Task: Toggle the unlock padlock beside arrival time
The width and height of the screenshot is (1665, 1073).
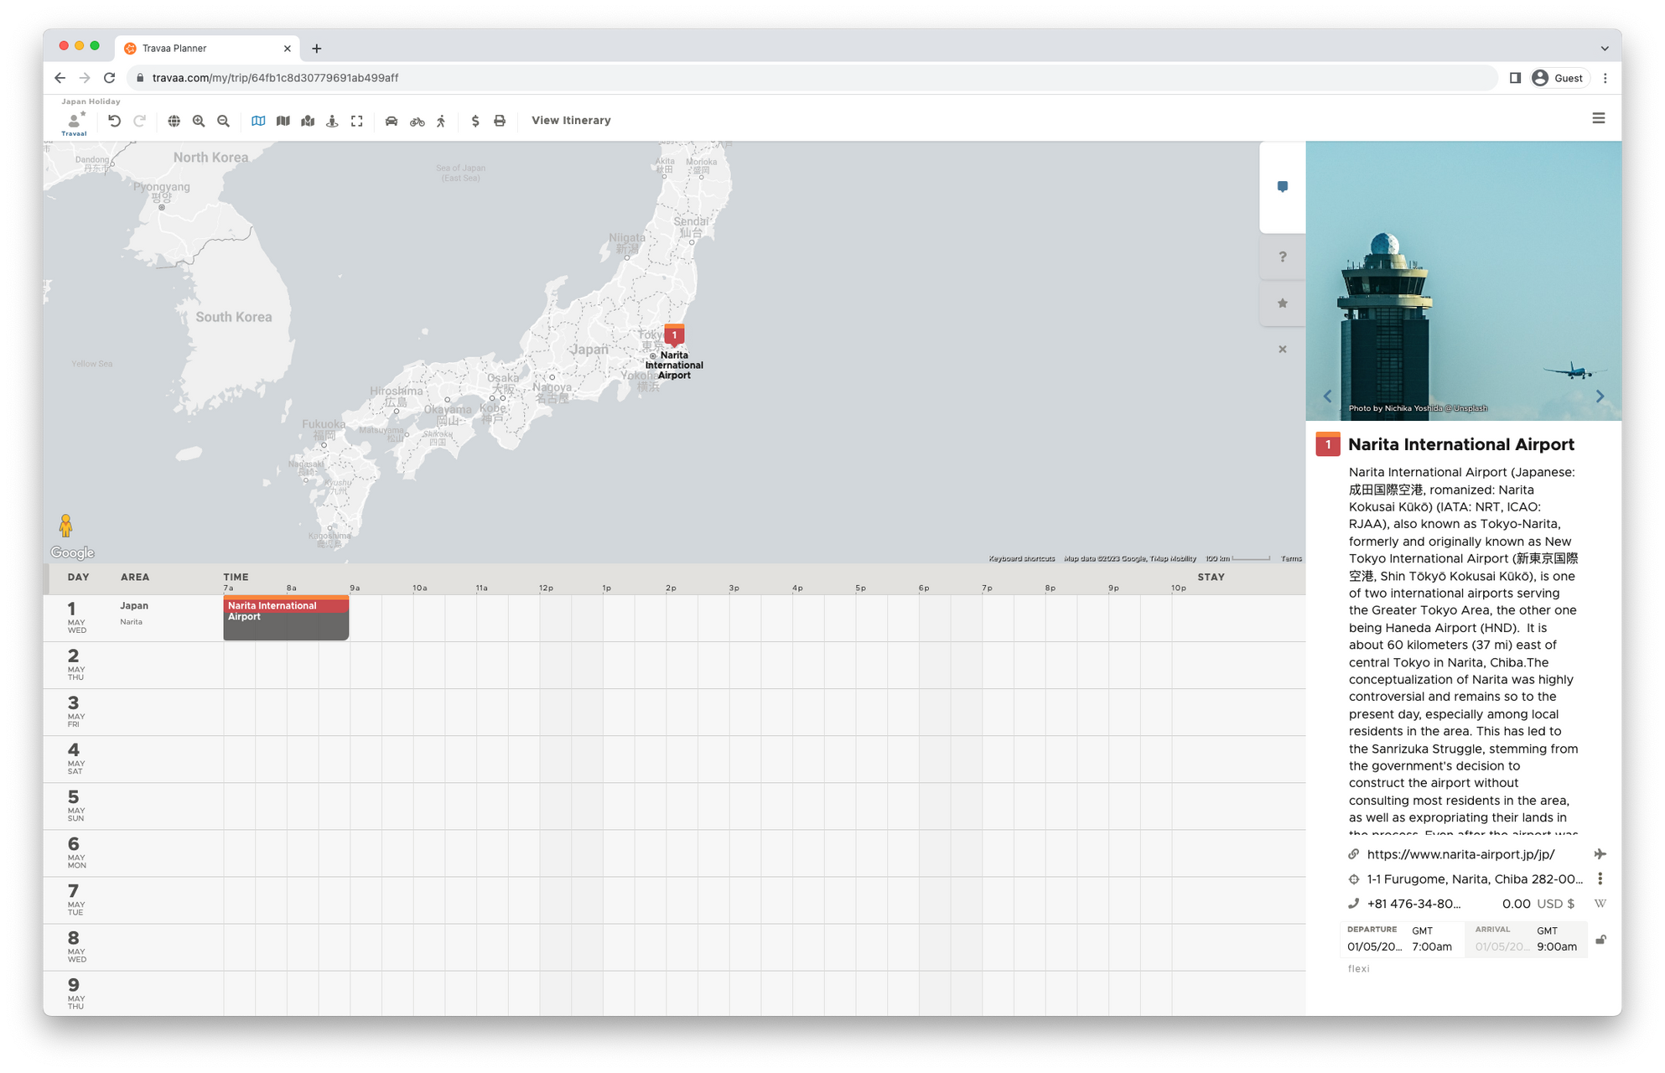Action: [x=1600, y=940]
